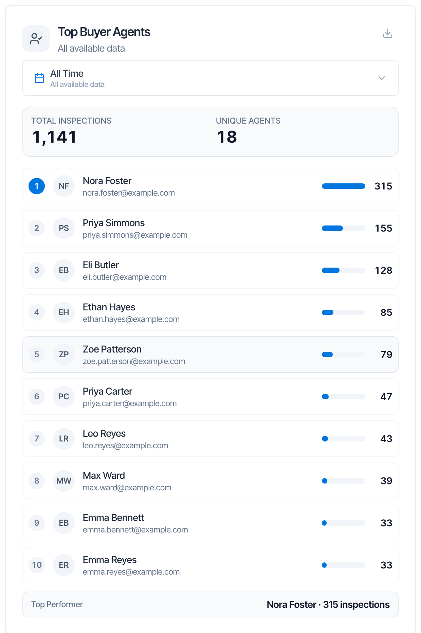Click the PC avatar for Priya Carter
421x633 pixels.
(x=64, y=397)
